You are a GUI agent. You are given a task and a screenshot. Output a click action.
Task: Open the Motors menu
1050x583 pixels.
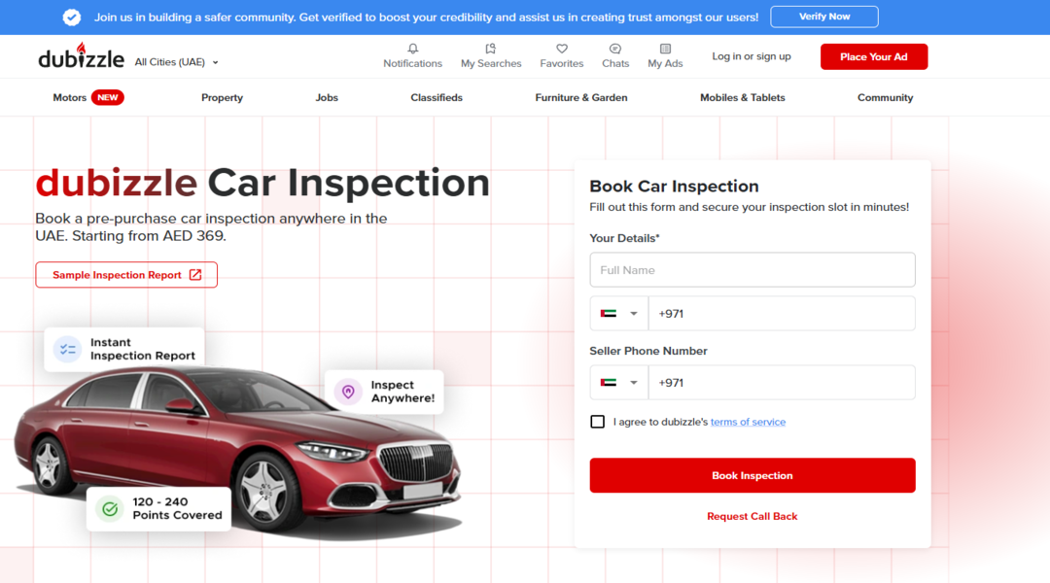tap(70, 98)
